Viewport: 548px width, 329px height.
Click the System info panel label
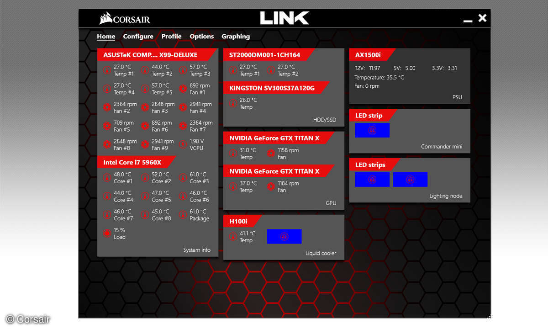[x=197, y=250]
